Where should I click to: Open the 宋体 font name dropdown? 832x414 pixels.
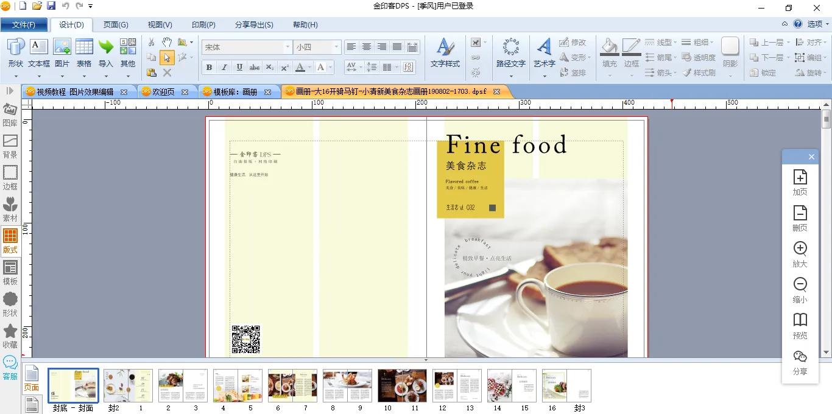[287, 47]
